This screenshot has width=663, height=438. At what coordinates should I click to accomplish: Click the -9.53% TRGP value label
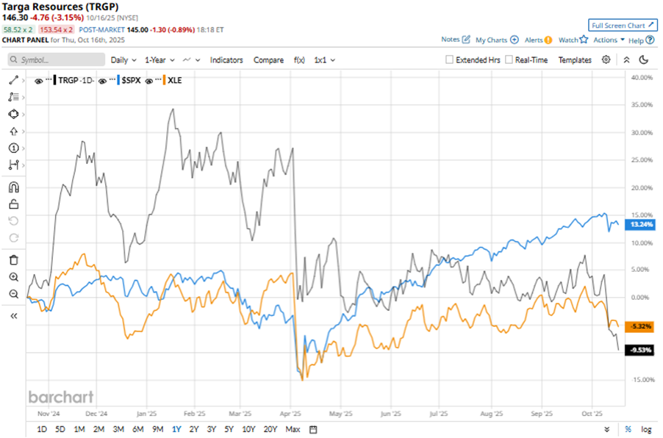point(641,350)
